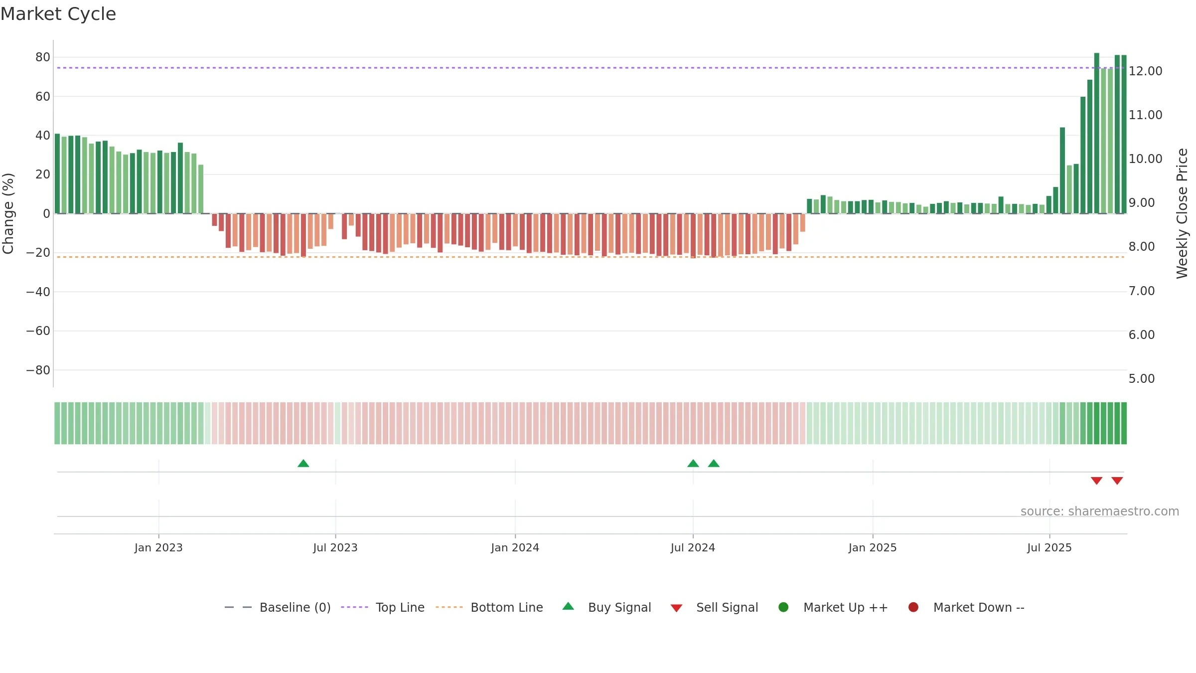The image size is (1196, 673).
Task: Click the Market Down -- legend entry
Action: coord(966,607)
